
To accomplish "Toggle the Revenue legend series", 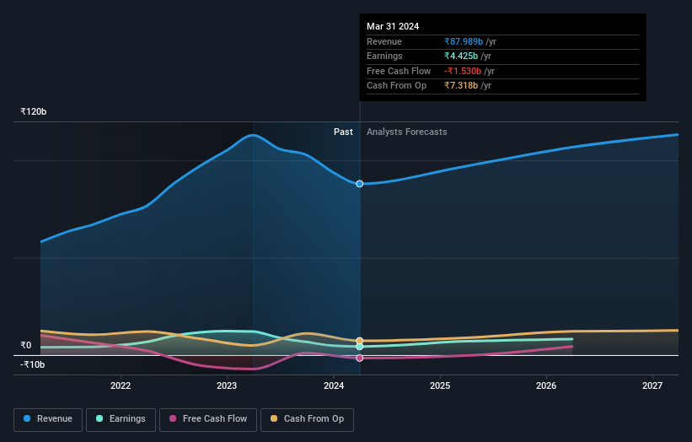I will pos(48,419).
